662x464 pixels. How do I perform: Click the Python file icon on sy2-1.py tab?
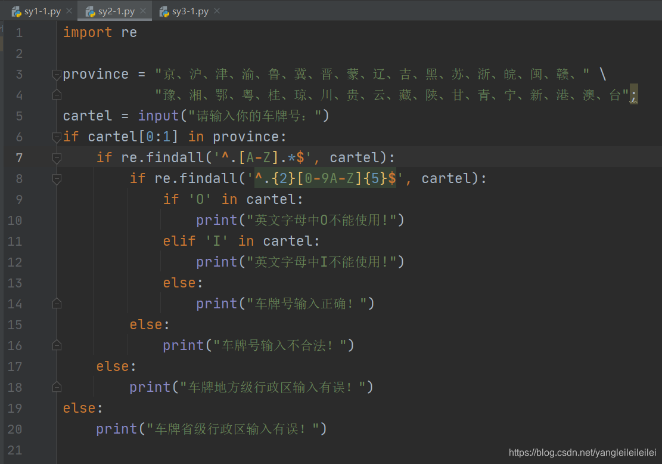pyautogui.click(x=91, y=12)
